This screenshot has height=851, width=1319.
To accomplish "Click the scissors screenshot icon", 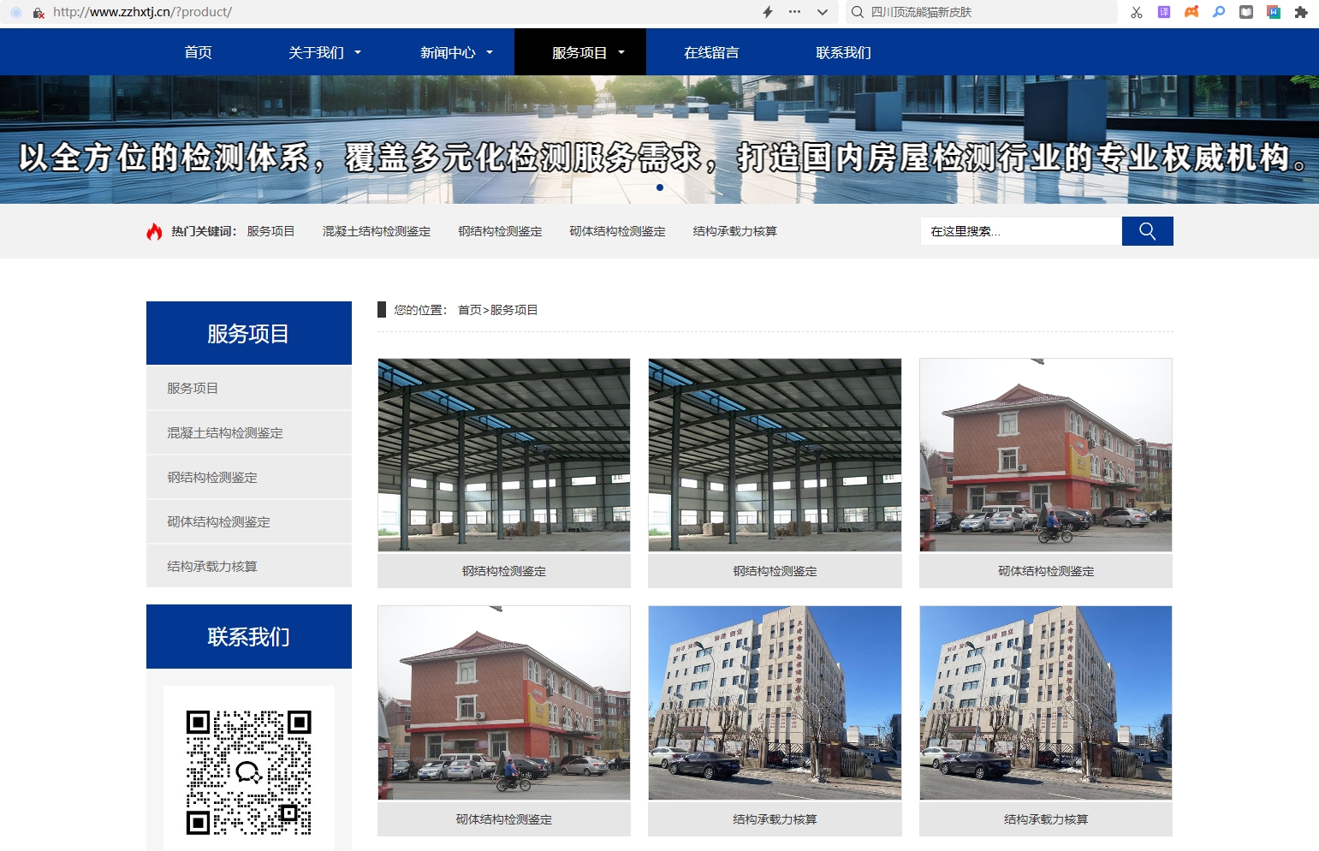I will (x=1136, y=12).
